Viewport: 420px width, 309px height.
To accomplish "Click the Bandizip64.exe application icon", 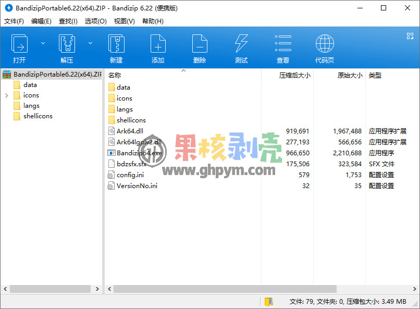I will tap(111, 153).
